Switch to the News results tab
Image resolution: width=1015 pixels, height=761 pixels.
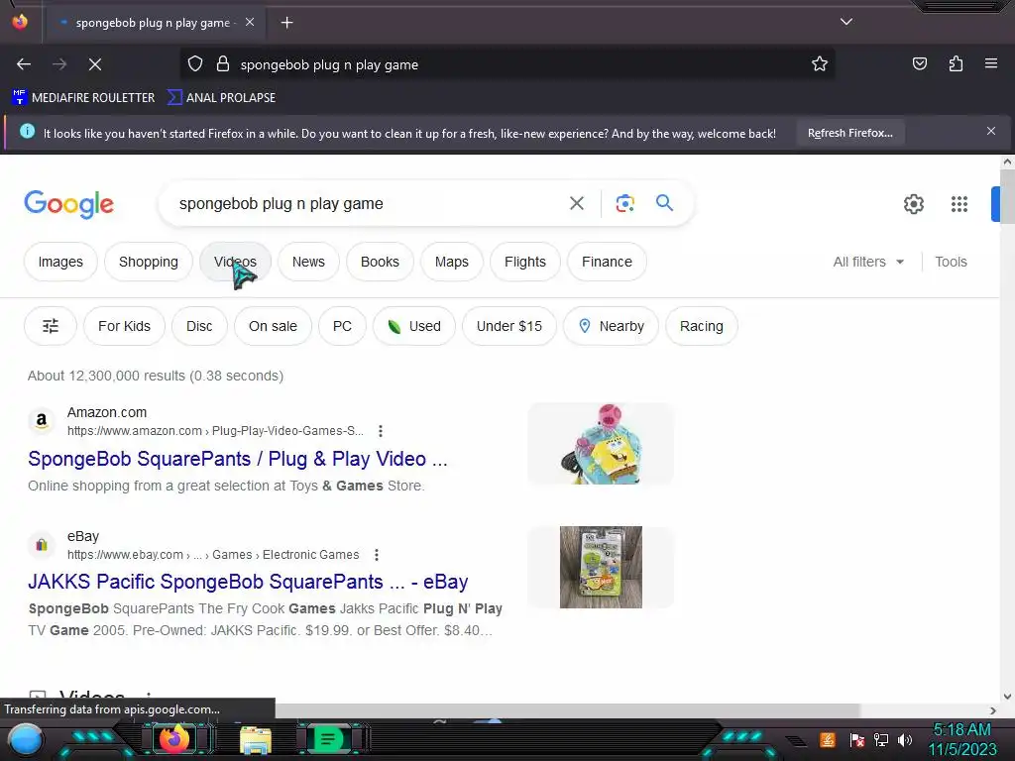[x=308, y=262]
